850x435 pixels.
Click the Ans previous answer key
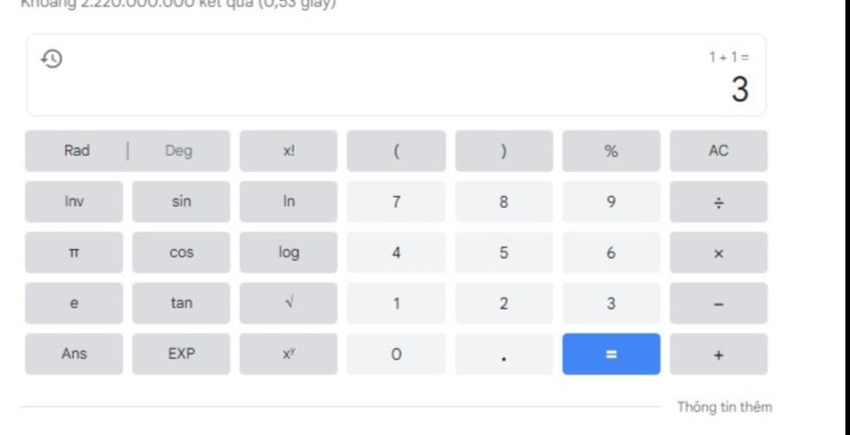pos(74,354)
